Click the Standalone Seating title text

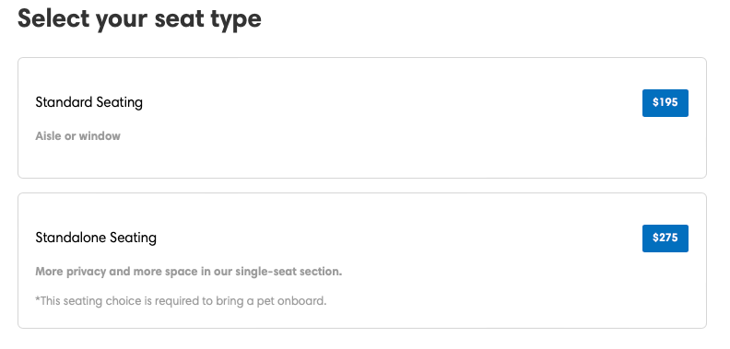click(x=96, y=238)
